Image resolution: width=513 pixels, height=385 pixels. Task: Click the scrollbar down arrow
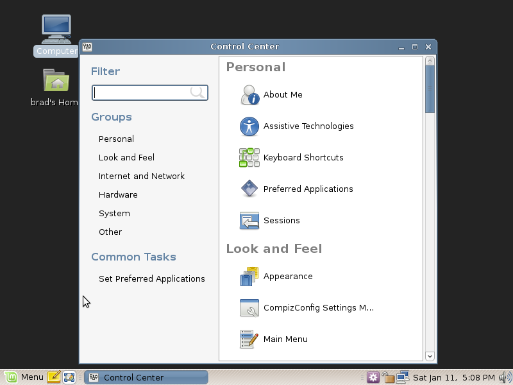pos(430,356)
